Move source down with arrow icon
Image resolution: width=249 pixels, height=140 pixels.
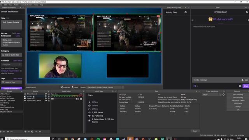tap(40, 131)
